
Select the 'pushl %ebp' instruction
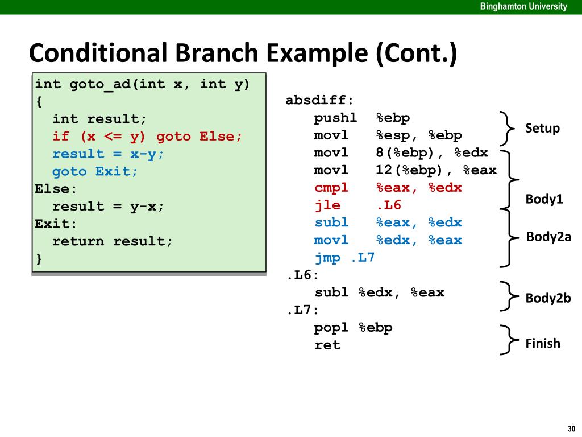point(362,118)
